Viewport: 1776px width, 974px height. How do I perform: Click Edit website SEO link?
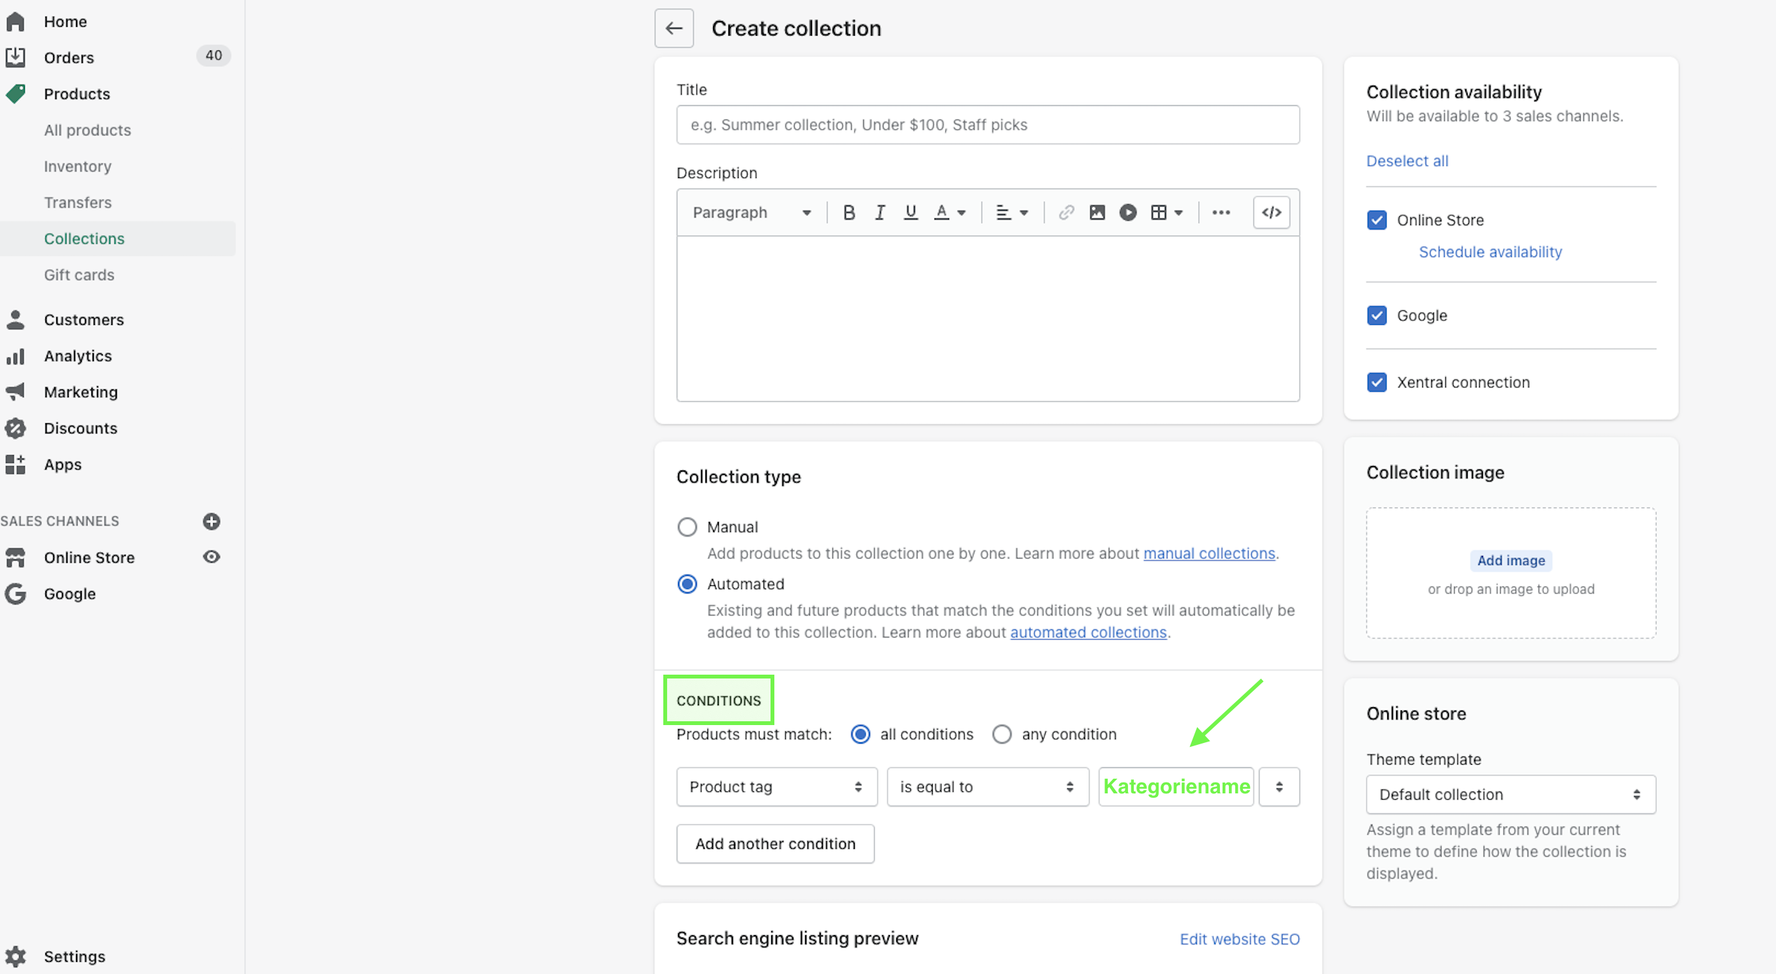click(1240, 940)
